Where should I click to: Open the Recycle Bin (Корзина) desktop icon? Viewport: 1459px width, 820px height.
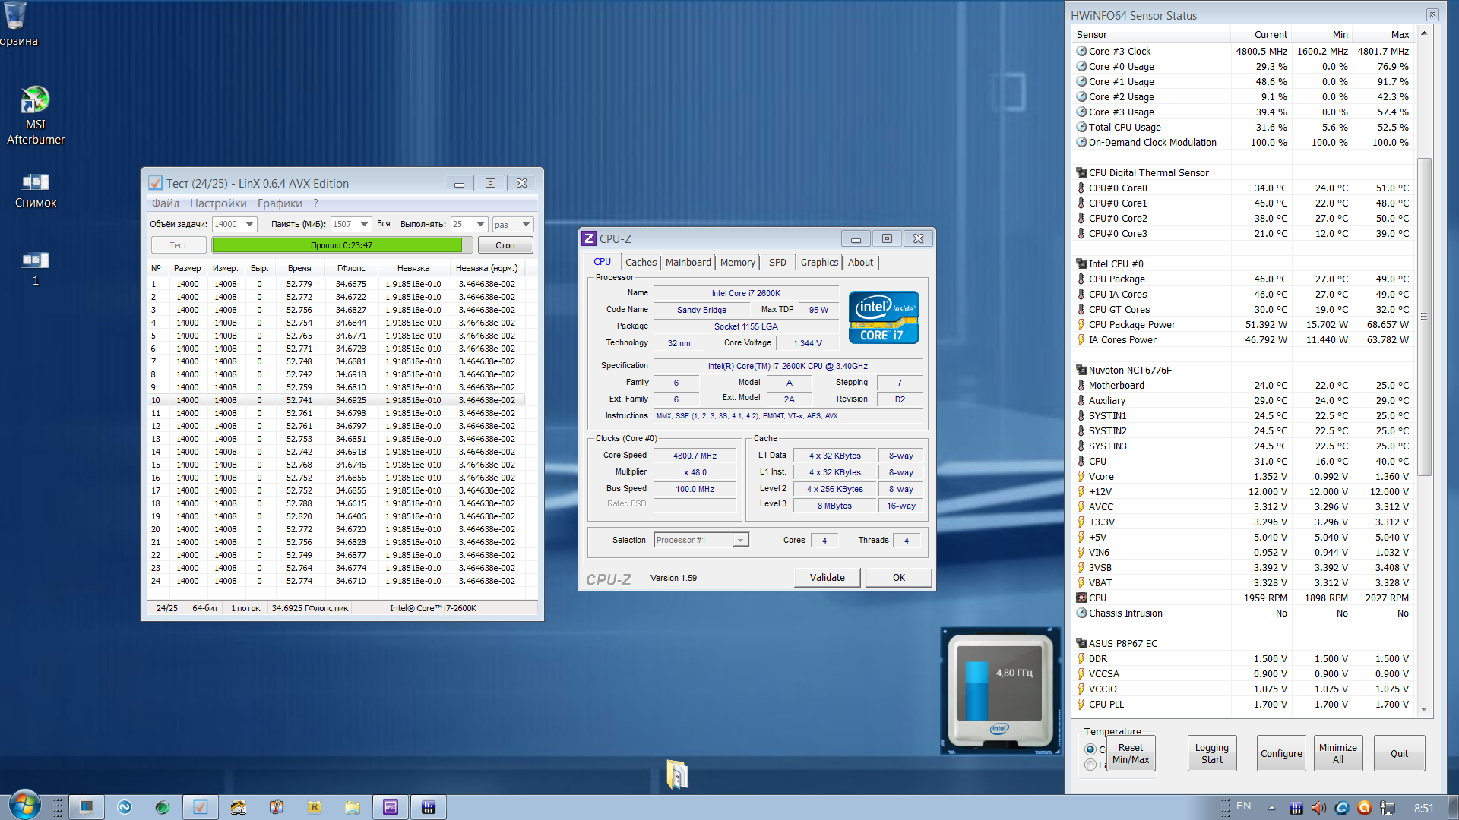17,24
